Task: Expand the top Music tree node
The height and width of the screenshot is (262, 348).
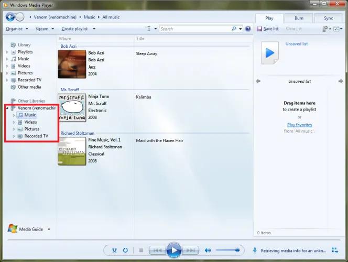Action: pyautogui.click(x=7, y=59)
